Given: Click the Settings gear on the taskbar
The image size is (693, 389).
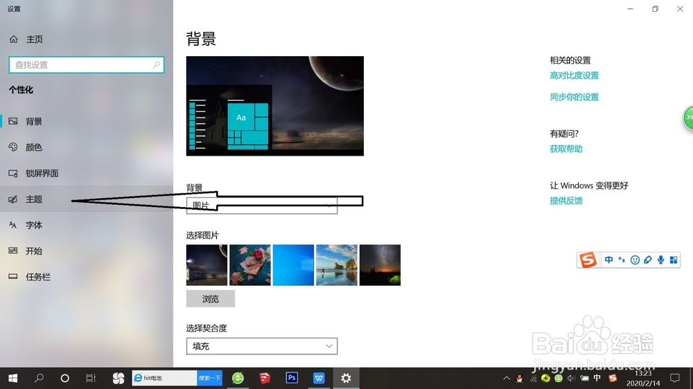Looking at the screenshot, I should tap(346, 378).
